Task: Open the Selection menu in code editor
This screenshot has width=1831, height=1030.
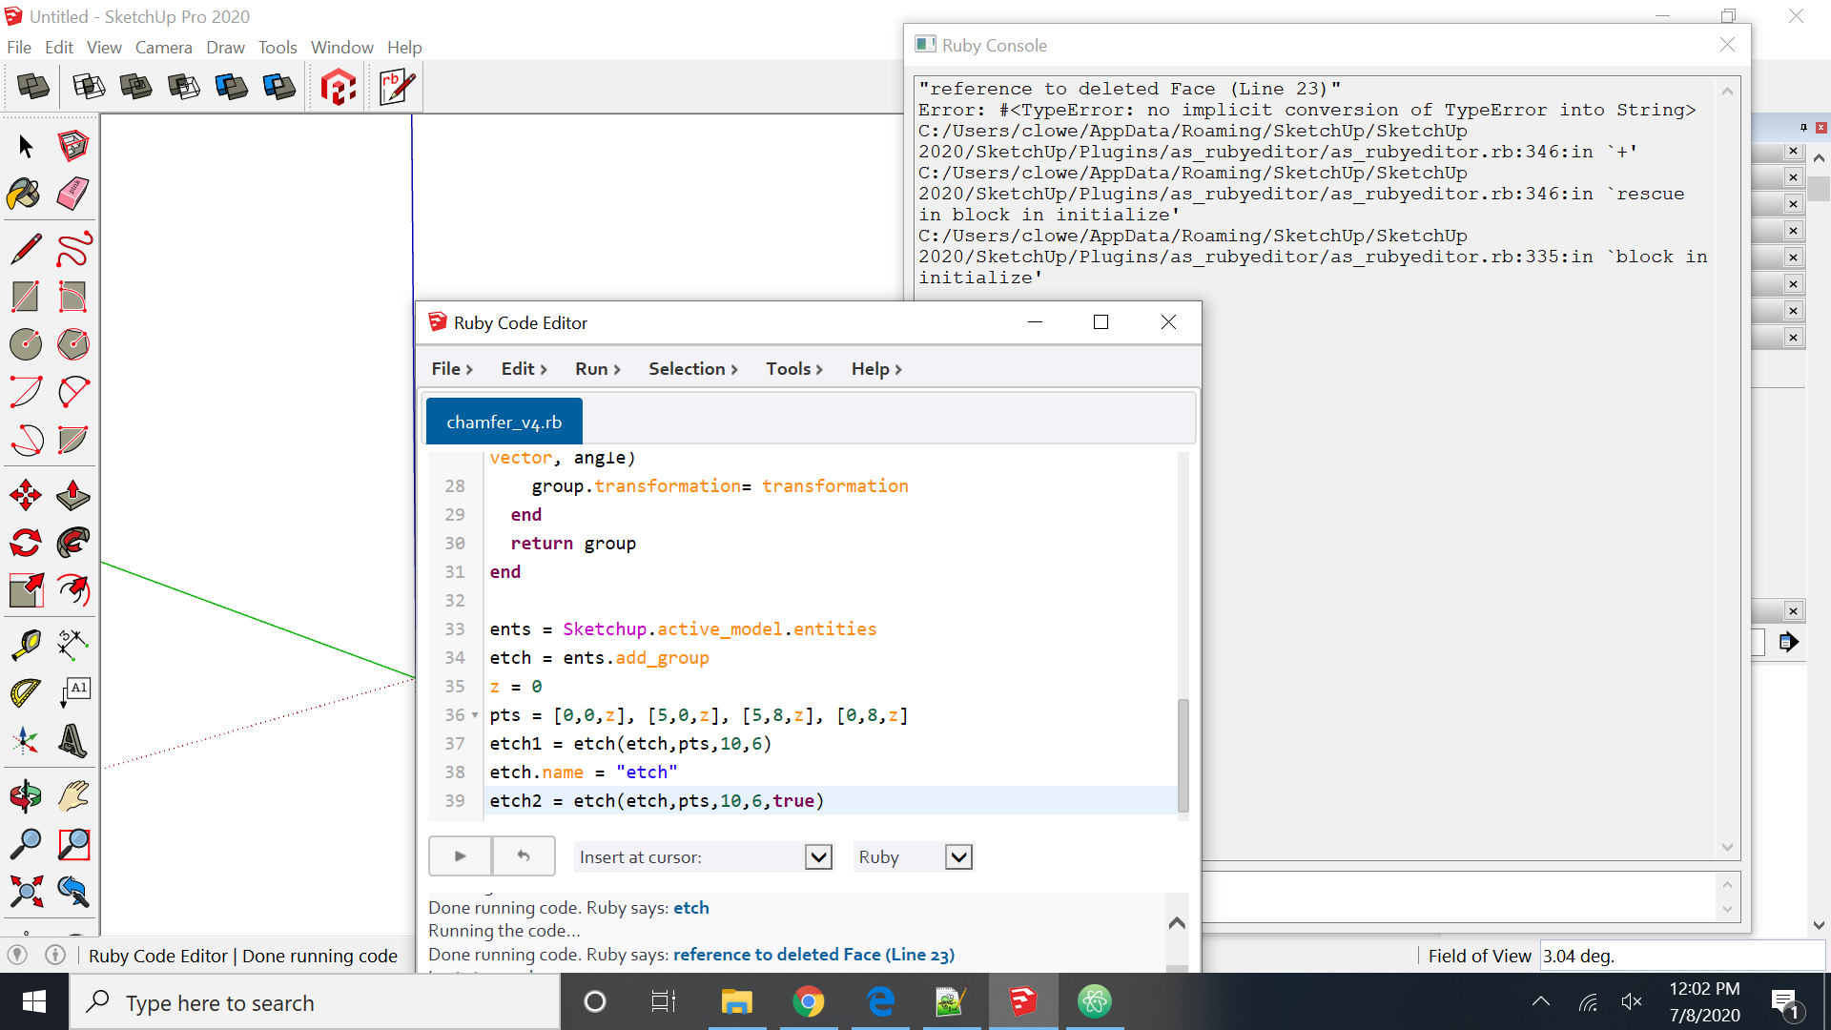Action: click(x=692, y=369)
